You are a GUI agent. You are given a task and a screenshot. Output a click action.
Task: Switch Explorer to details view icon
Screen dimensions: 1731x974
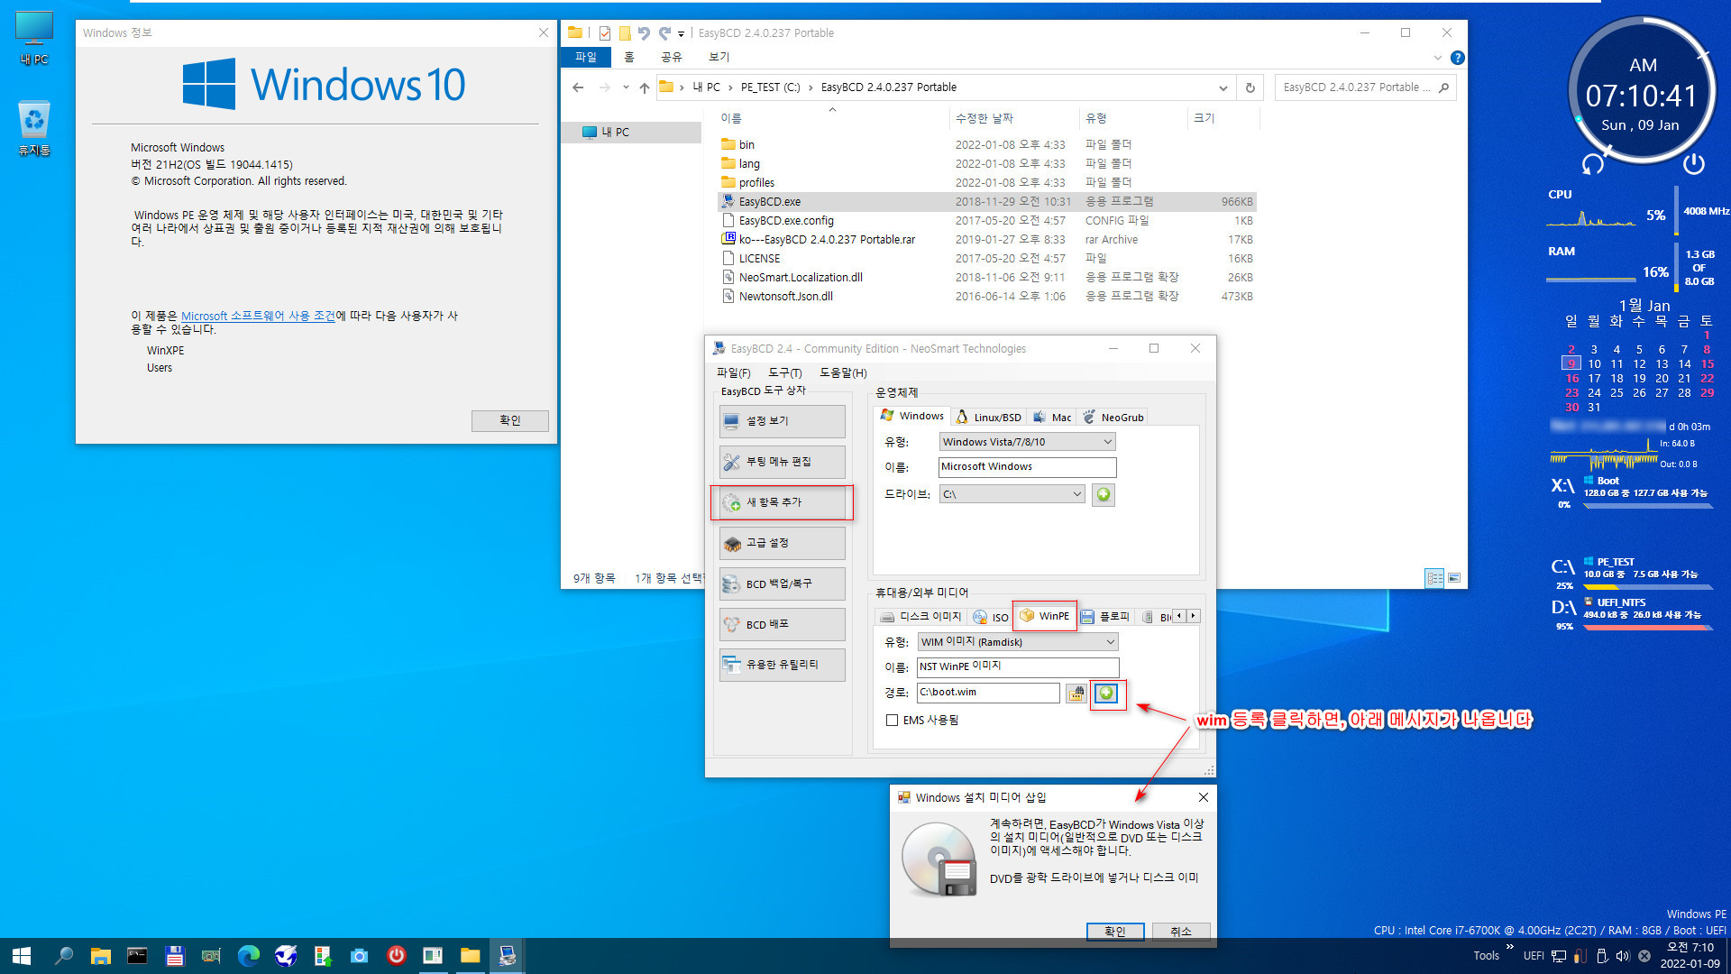tap(1434, 578)
